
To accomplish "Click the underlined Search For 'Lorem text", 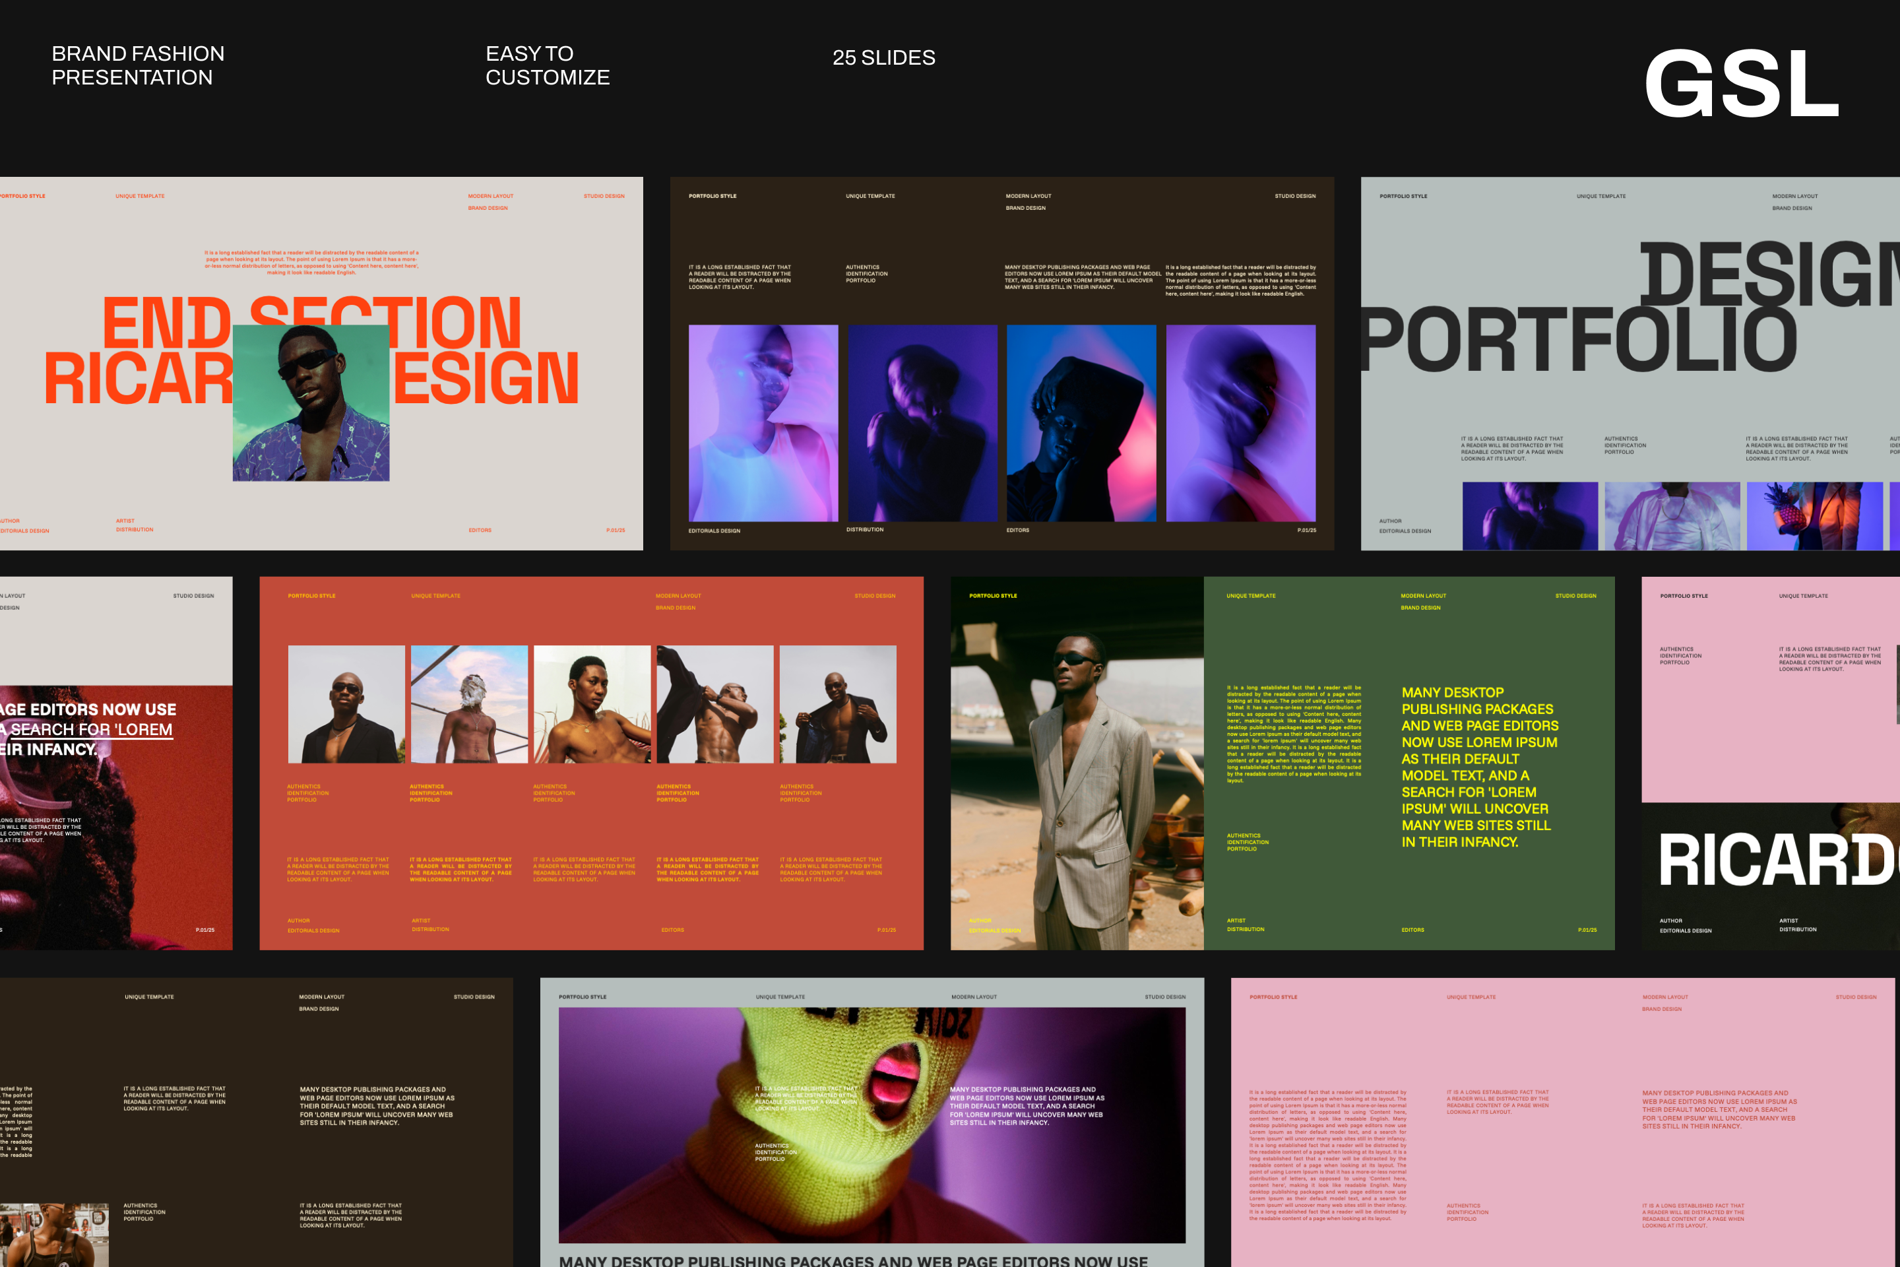I will [x=91, y=729].
